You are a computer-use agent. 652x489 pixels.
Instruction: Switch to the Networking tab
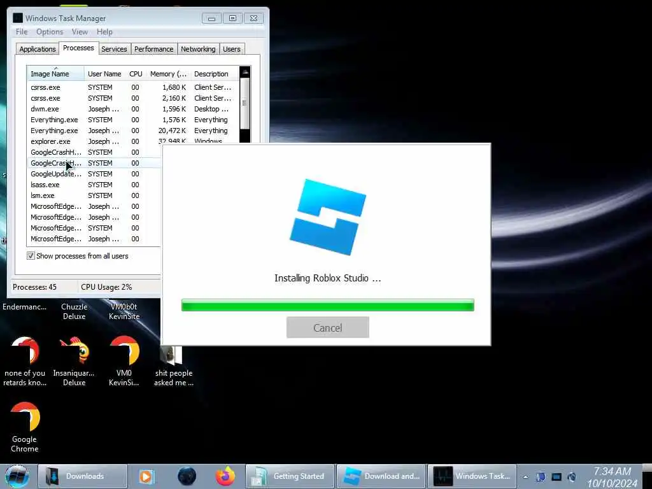click(x=198, y=49)
